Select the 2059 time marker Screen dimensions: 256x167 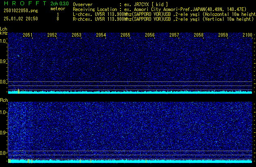click(223, 35)
